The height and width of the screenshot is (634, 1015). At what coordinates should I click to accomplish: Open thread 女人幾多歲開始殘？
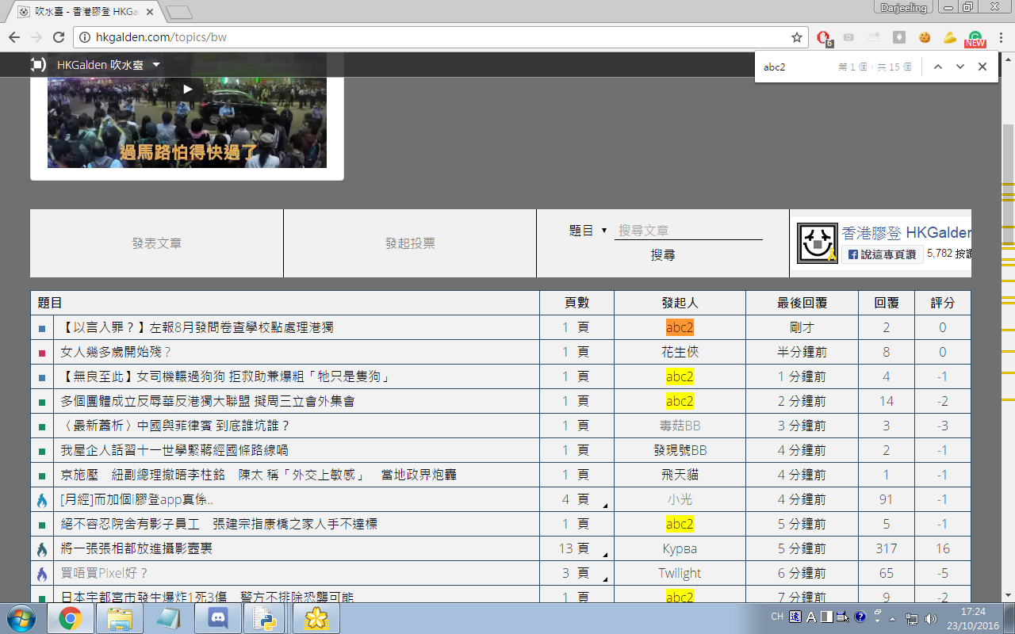click(x=117, y=352)
